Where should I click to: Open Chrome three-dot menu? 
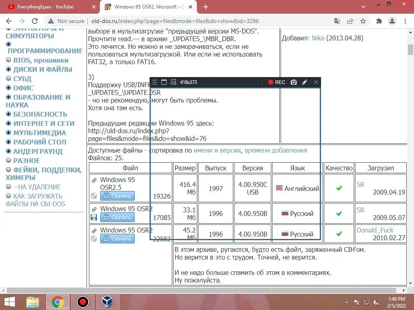405,21
